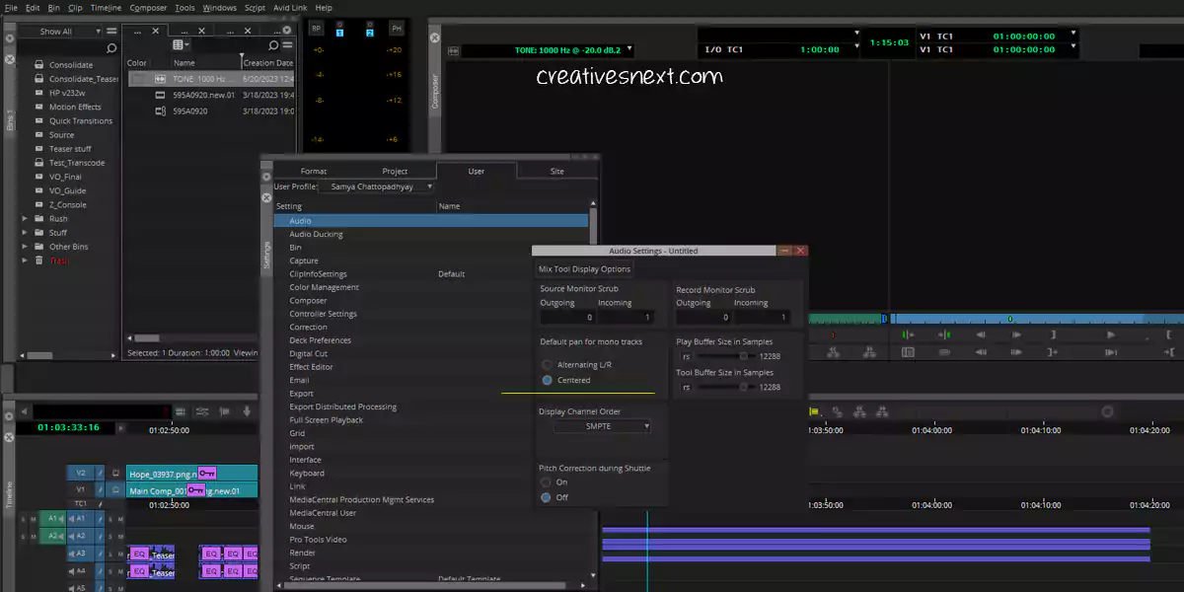The image size is (1184, 592).
Task: Click the Source Monitor Scrub Outgoing field
Action: (566, 317)
